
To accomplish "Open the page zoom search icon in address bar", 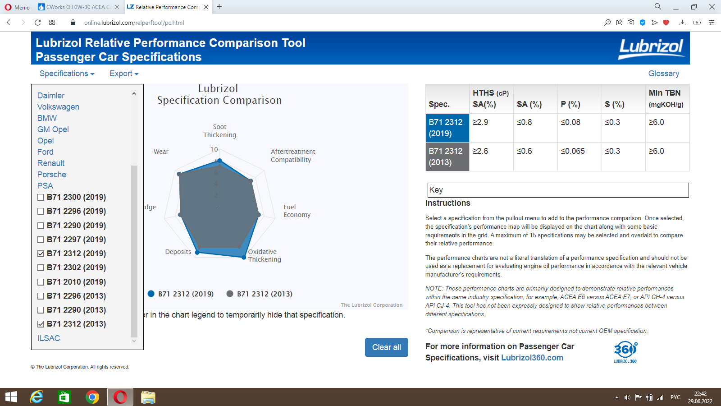I will [x=607, y=23].
